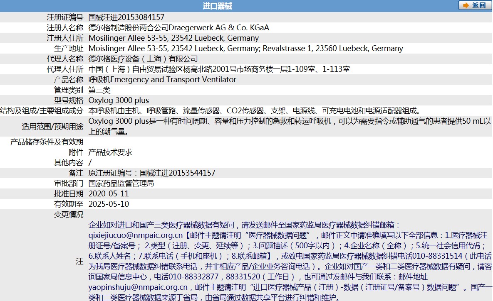
Task: Click the 适用范围/预期用途 label
Action: 52,126
